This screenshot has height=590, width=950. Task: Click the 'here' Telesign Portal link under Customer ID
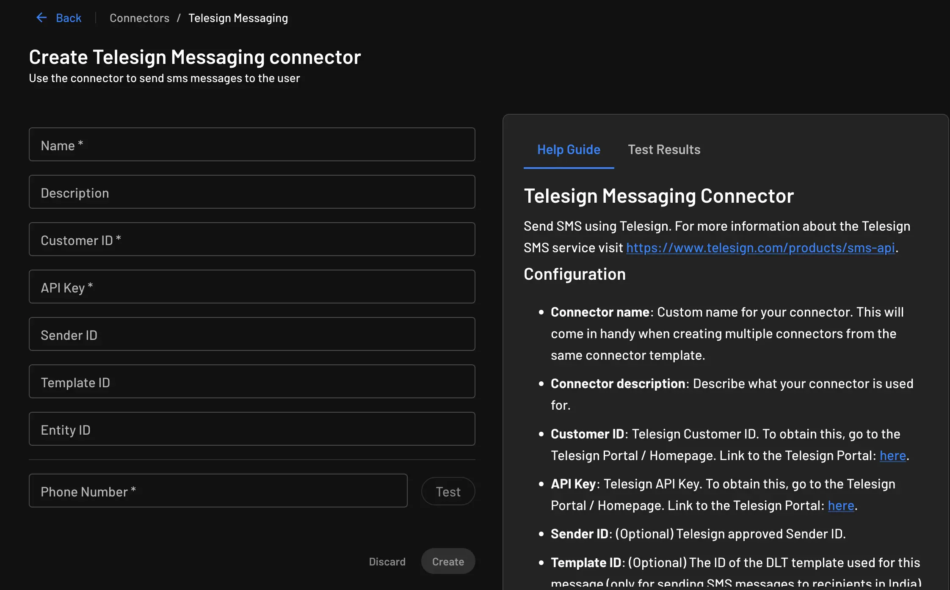pos(892,455)
